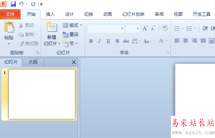
Task: Switch to the 插入 ribbon tab
Action: (50, 14)
